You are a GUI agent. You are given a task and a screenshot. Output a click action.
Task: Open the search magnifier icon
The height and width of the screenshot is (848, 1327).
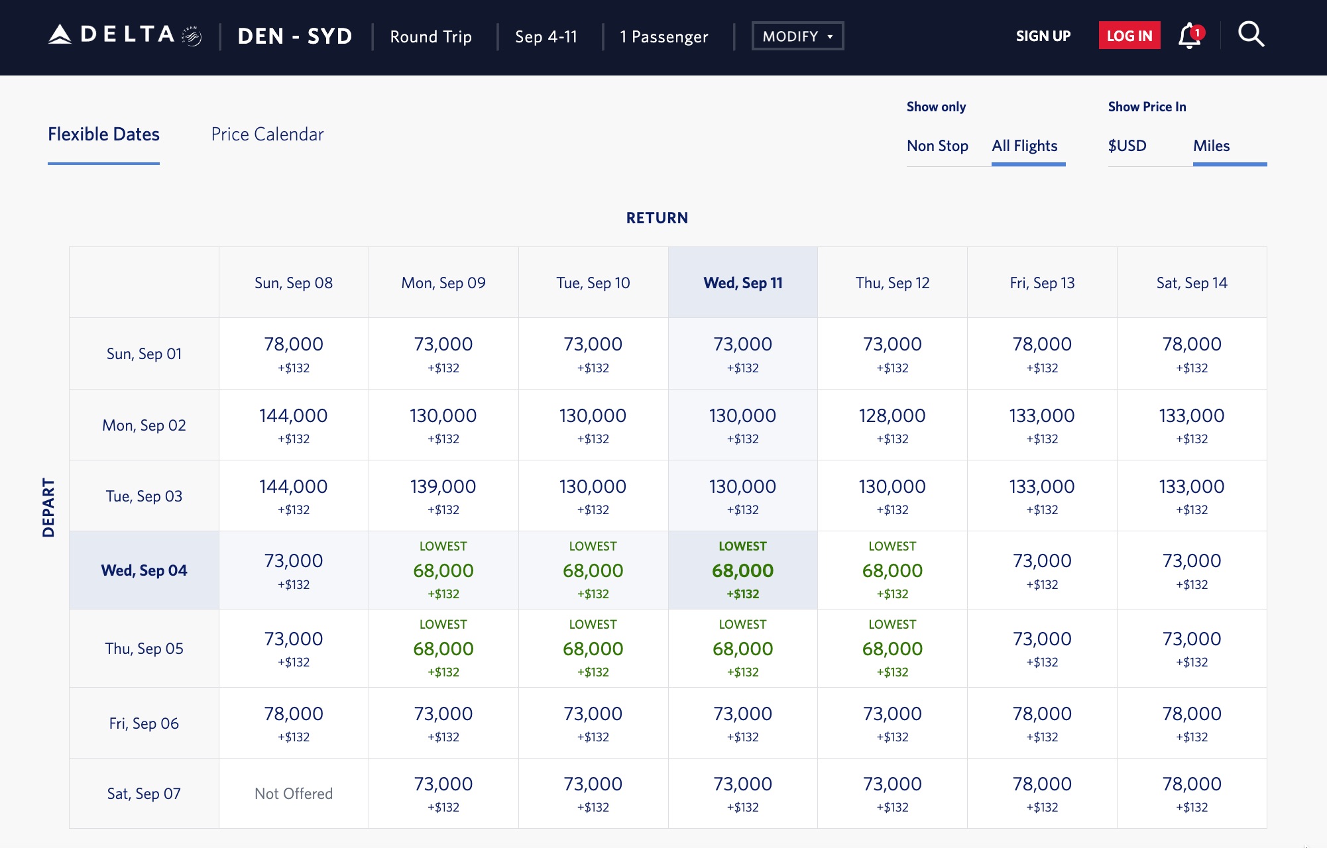1251,36
